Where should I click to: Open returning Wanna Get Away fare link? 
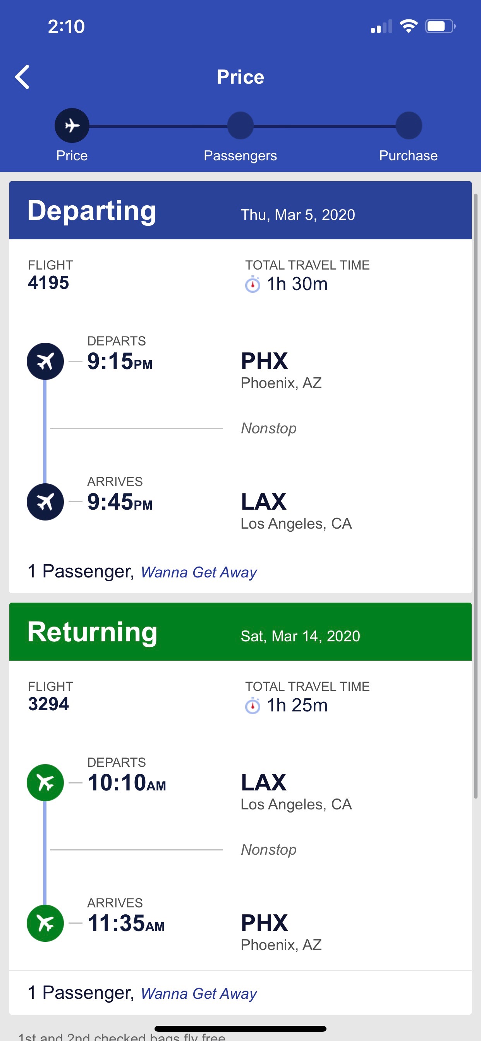(x=199, y=994)
